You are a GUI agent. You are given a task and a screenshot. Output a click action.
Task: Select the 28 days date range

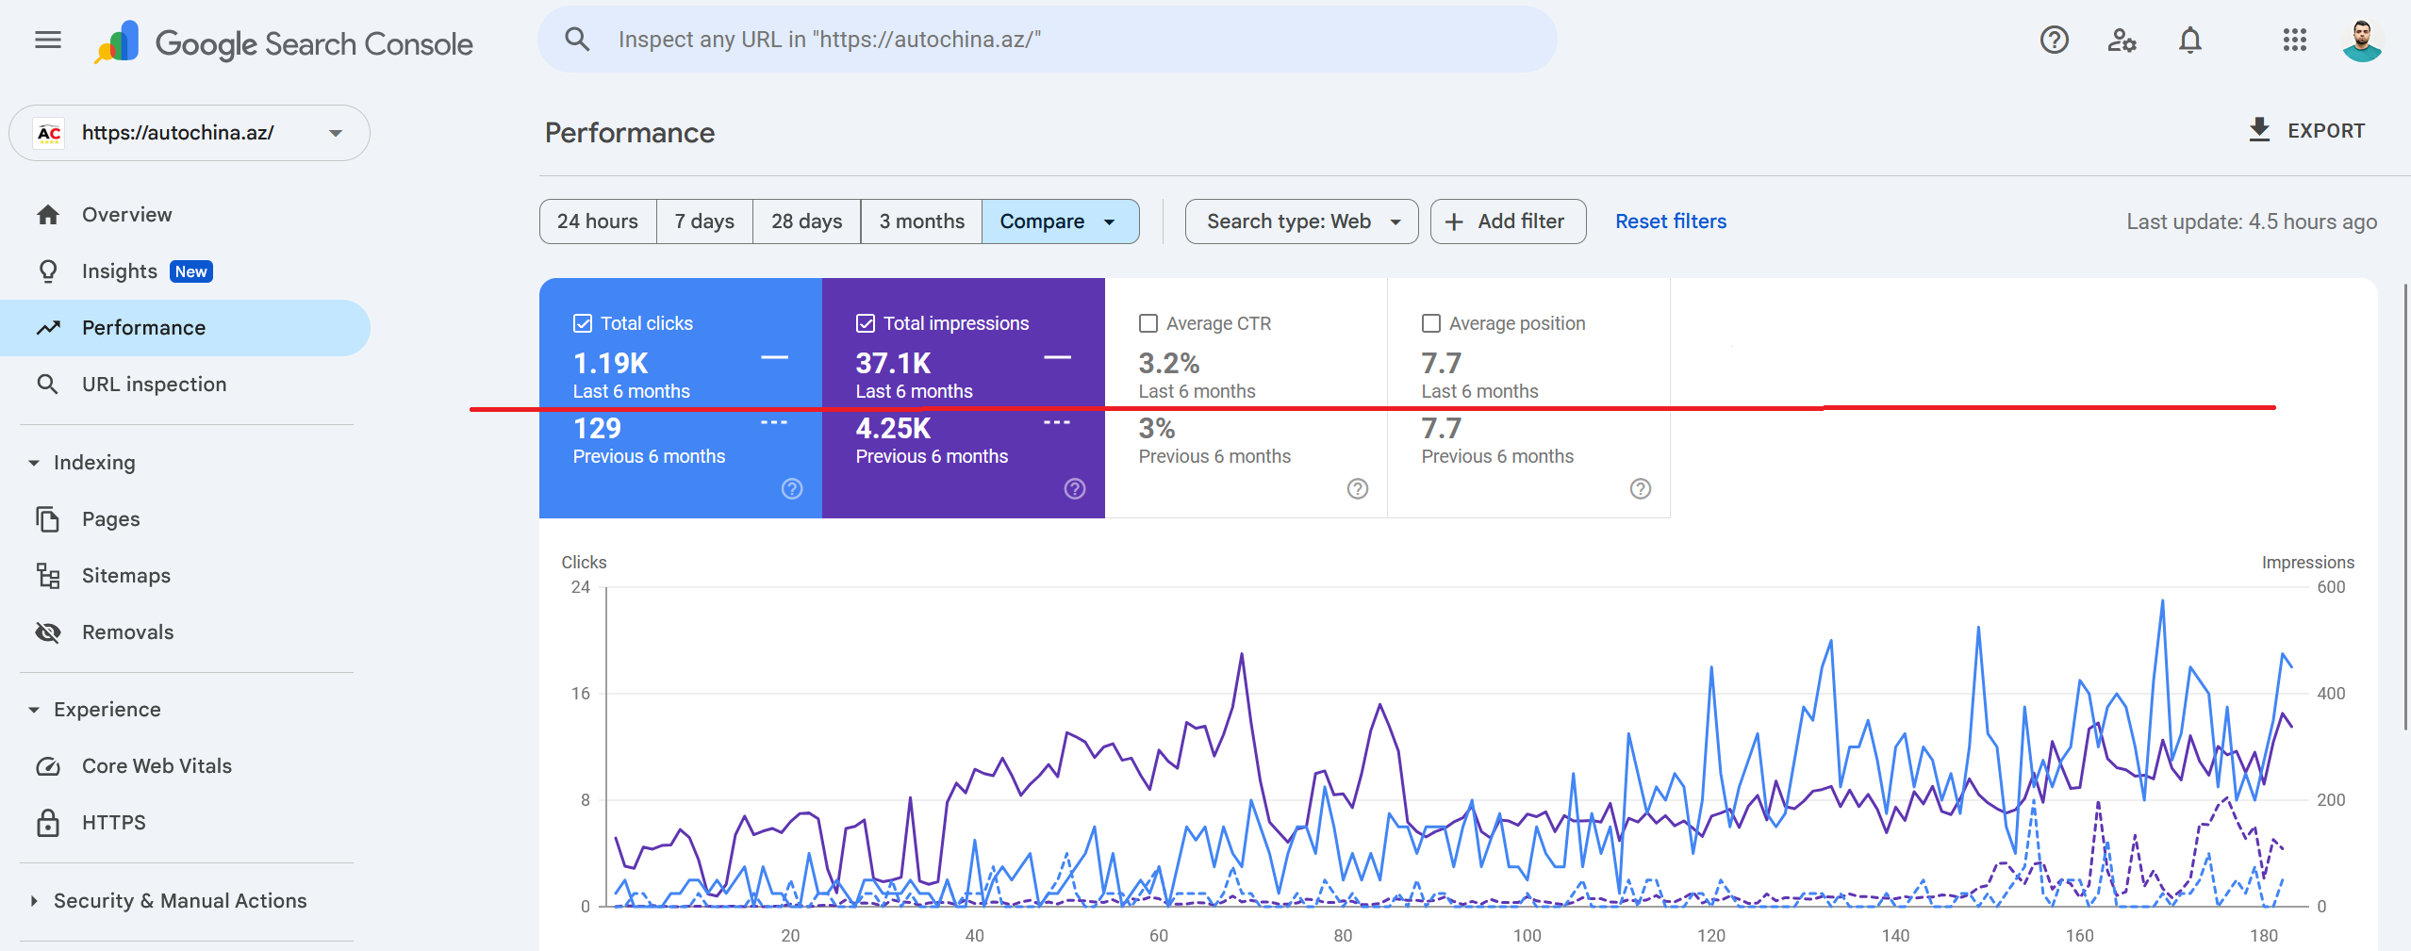tap(806, 221)
